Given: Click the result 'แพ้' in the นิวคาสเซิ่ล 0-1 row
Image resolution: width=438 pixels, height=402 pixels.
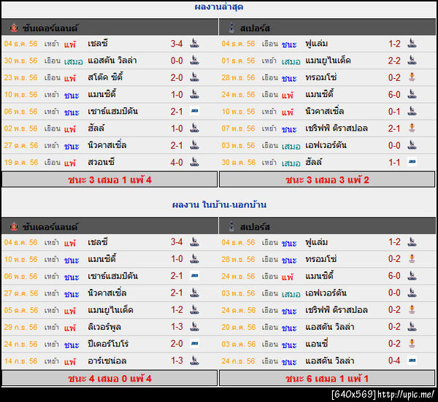Looking at the screenshot, I should (288, 112).
